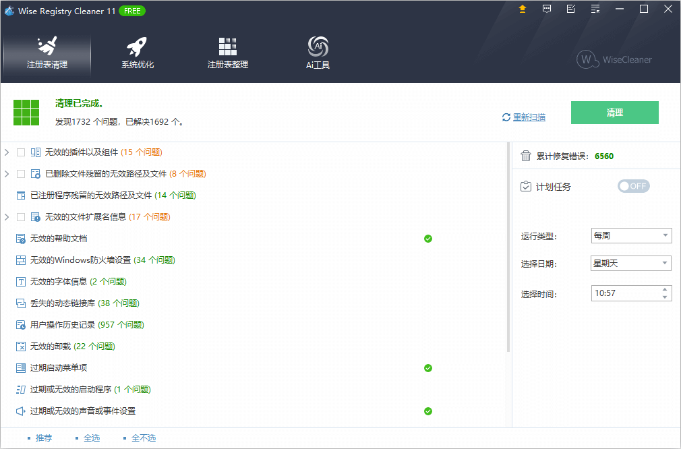Click the WiseCleaner logo
The width and height of the screenshot is (681, 449).
(614, 59)
